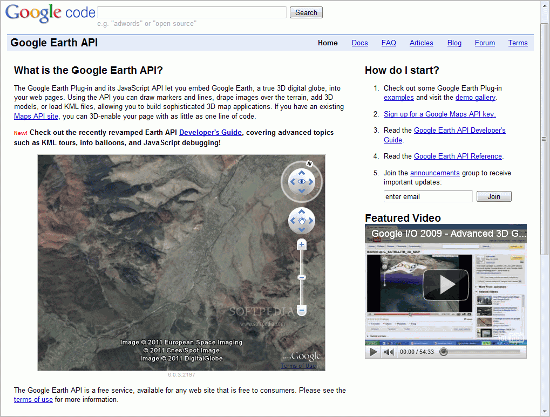Click the N north indicator on the compass ring
Screen dimensions: 550x417
point(309,164)
